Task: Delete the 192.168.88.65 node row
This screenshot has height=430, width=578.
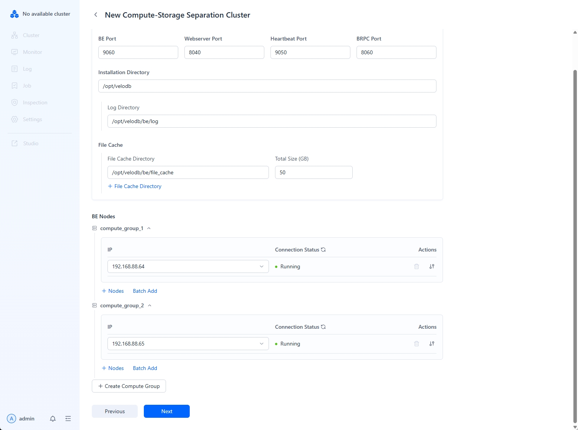Action: [417, 344]
